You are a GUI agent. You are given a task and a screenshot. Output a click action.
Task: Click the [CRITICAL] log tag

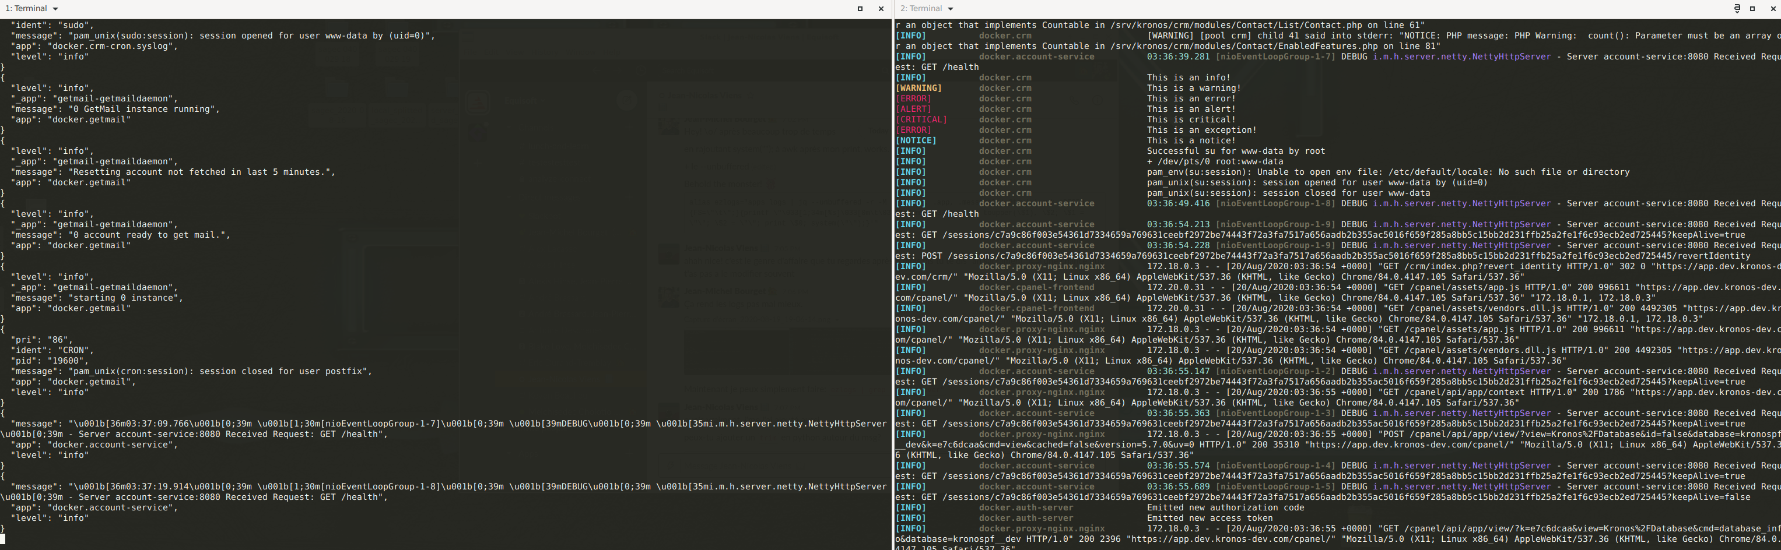click(921, 119)
